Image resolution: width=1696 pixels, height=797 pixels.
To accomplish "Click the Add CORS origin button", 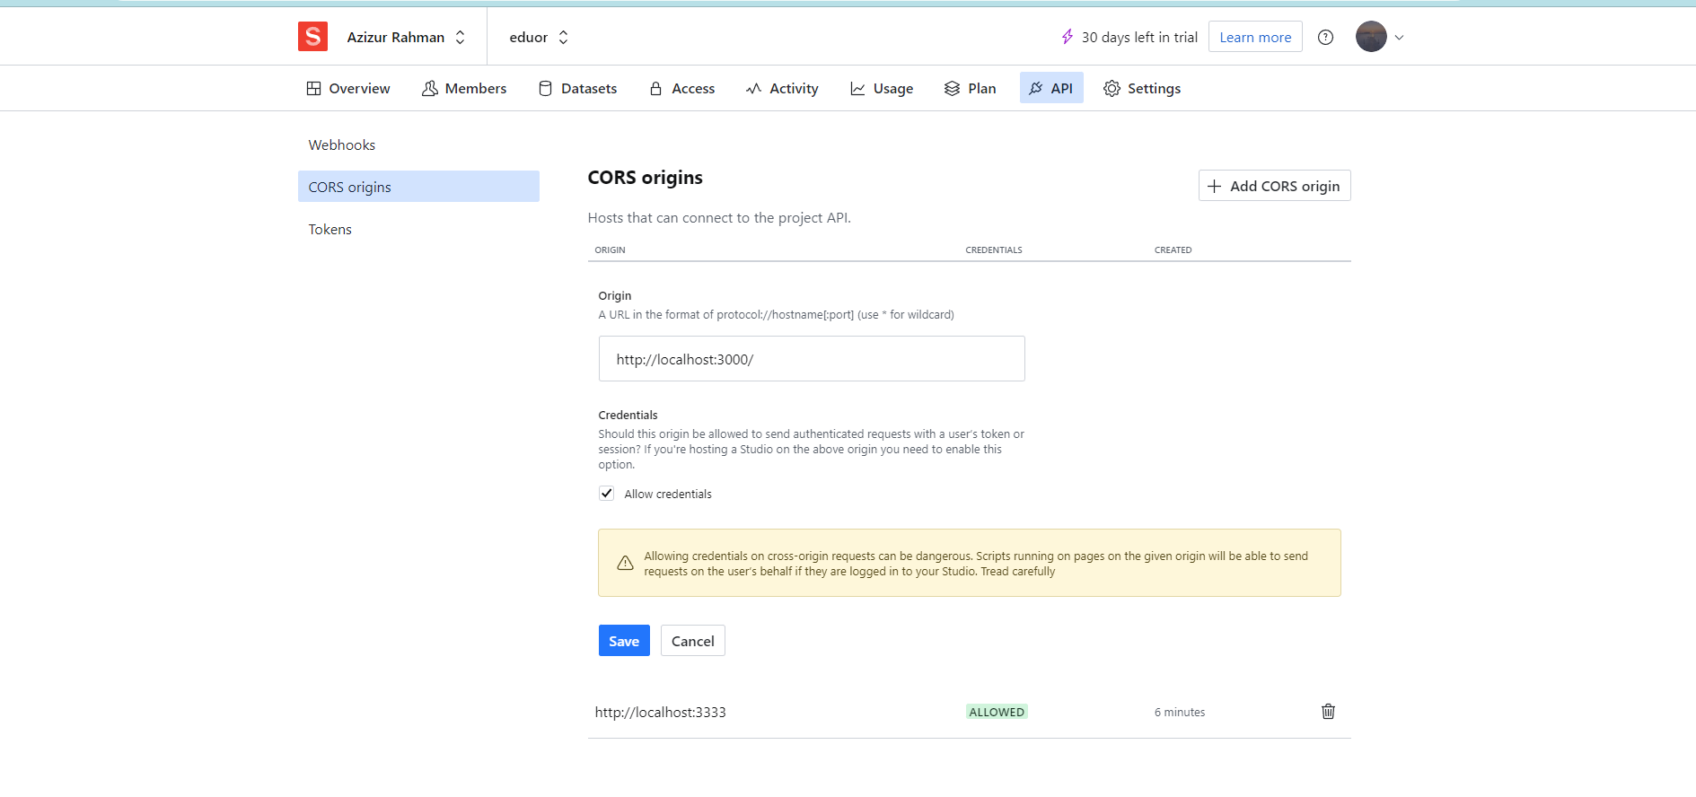I will [1274, 186].
